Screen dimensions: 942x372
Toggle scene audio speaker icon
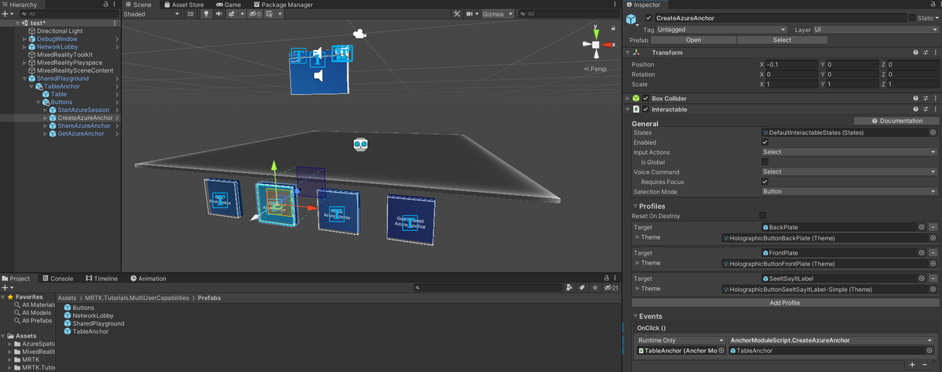pos(219,14)
